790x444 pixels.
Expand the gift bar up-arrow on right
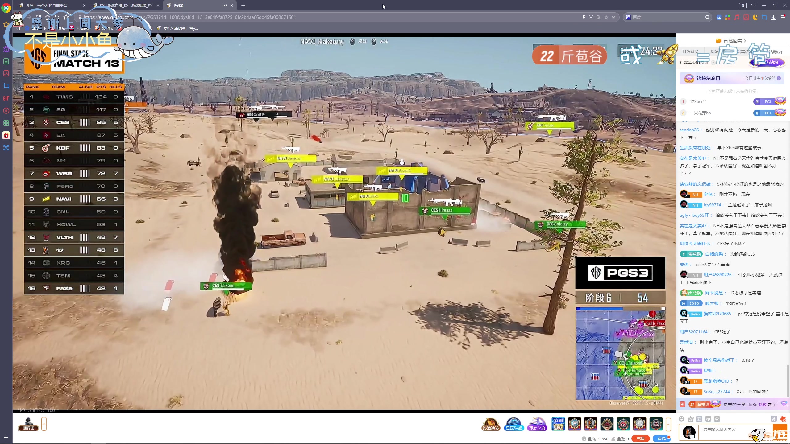tap(668, 424)
